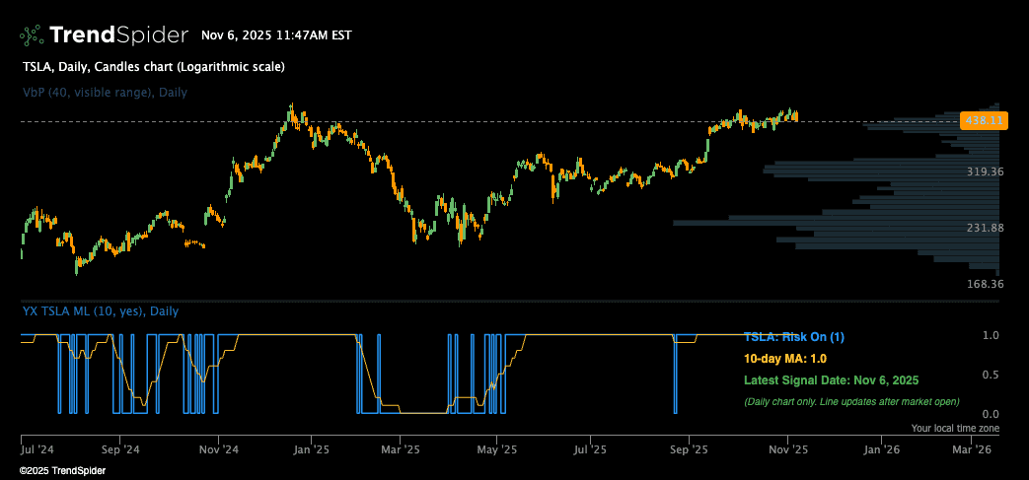Screen dimensions: 1029x480
Task: Click the ©2025 TrendSpider copyright text
Action: point(62,471)
